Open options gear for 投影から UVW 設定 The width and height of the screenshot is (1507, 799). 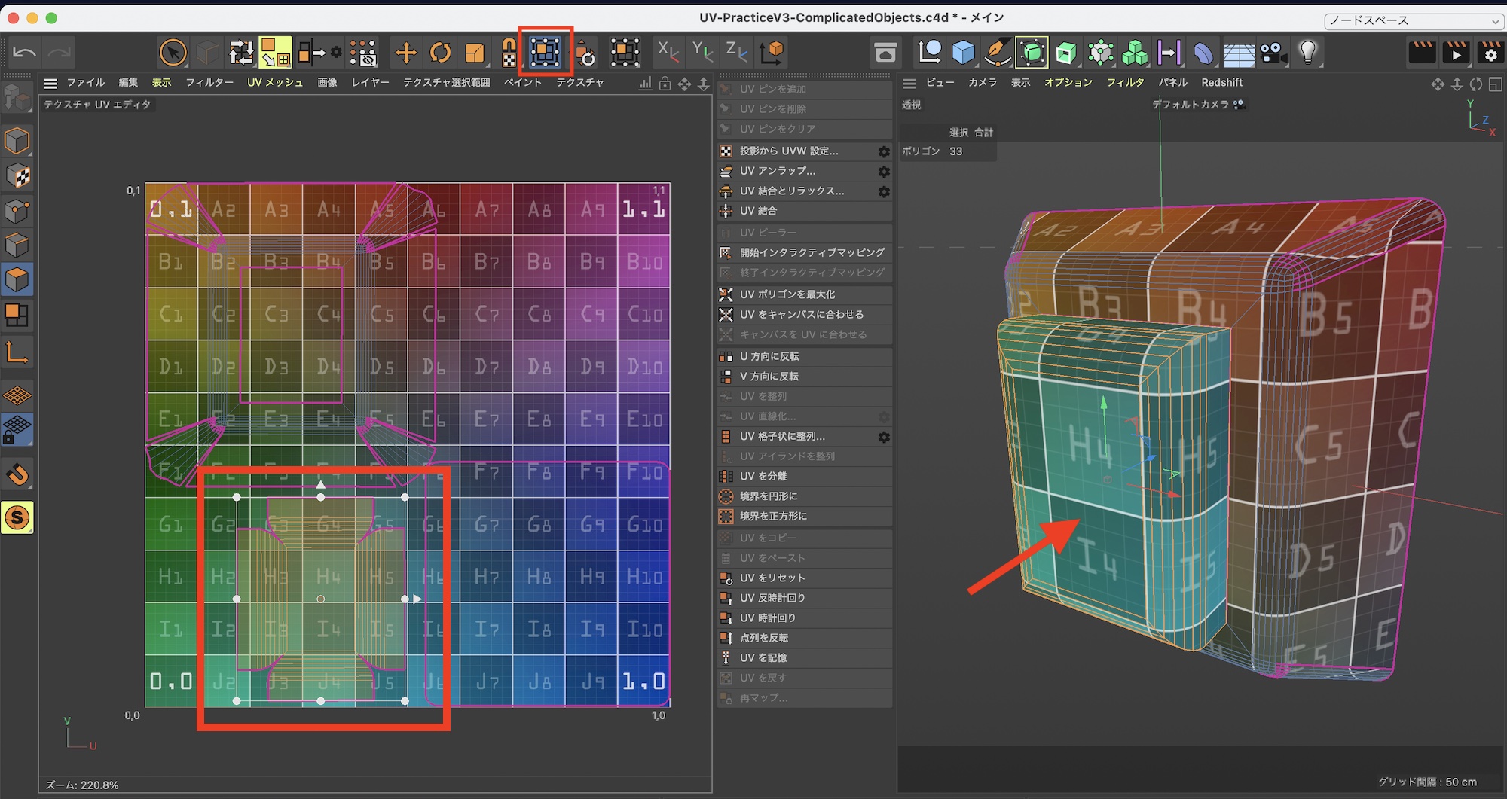tap(884, 151)
